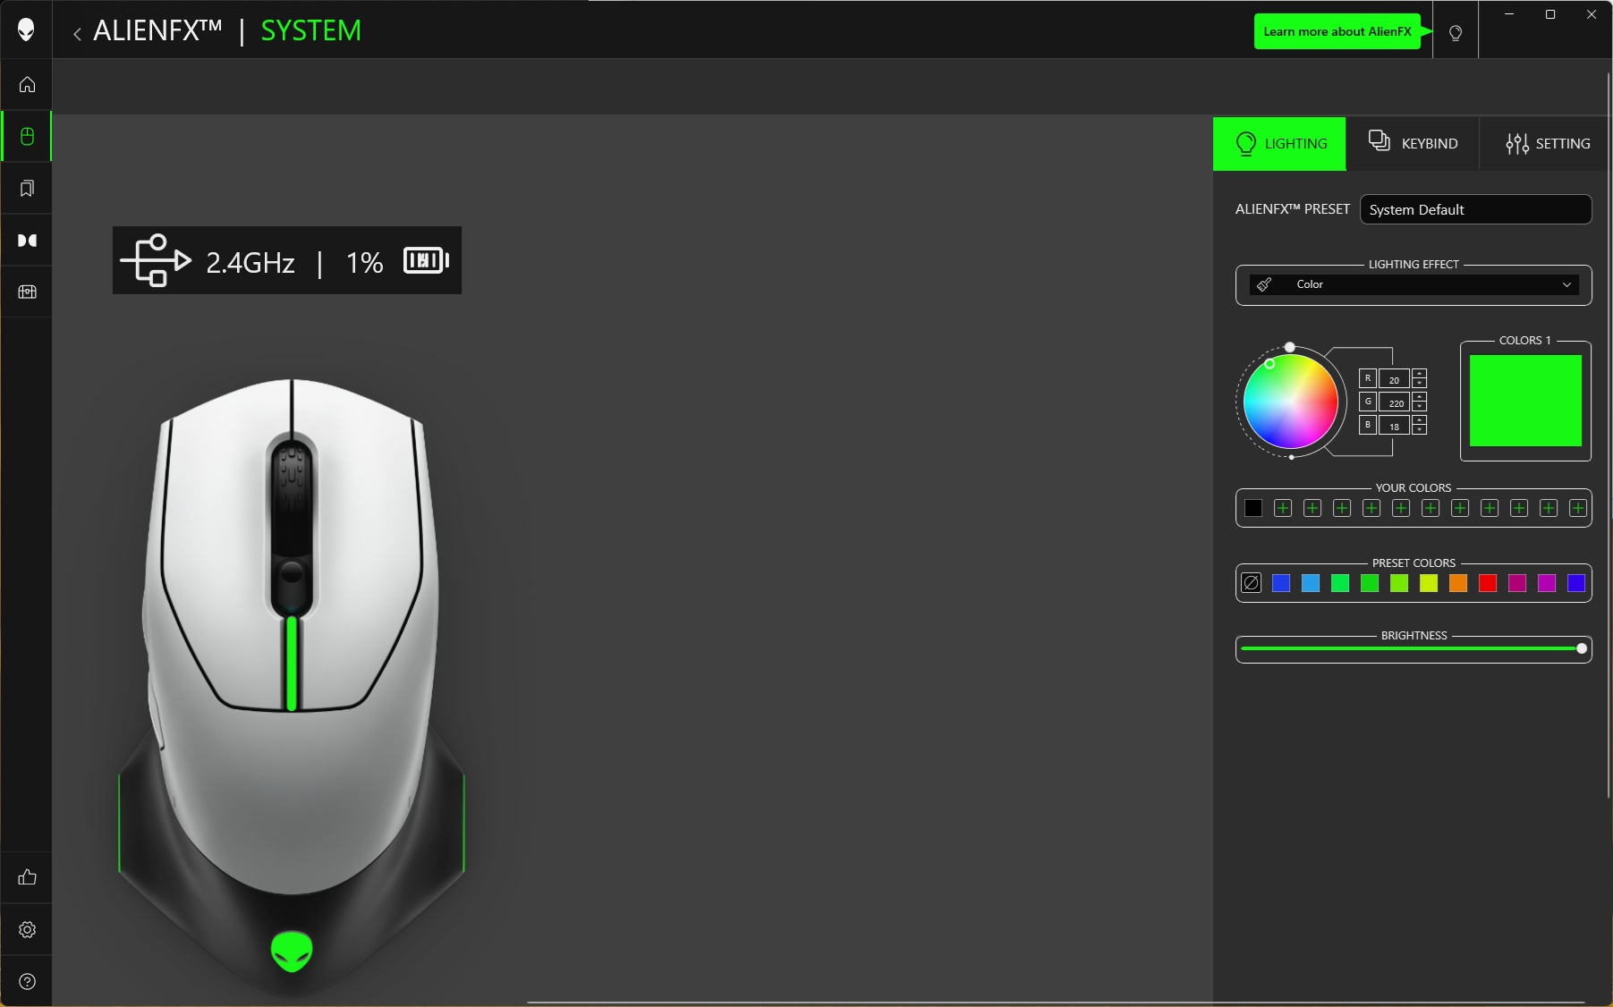1613x1007 pixels.
Task: Pick a hue on the color wheel
Action: click(1291, 402)
